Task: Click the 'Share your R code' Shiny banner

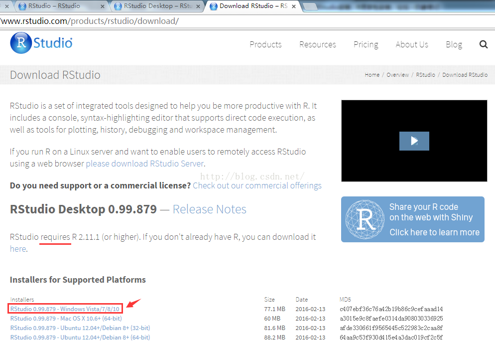Action: [413, 219]
